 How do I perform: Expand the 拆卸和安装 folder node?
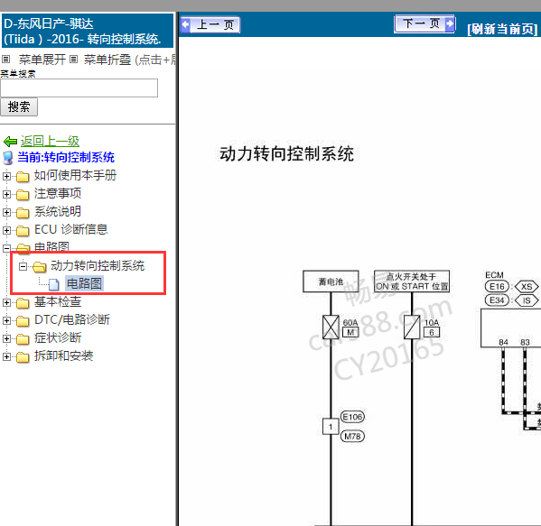pos(6,356)
